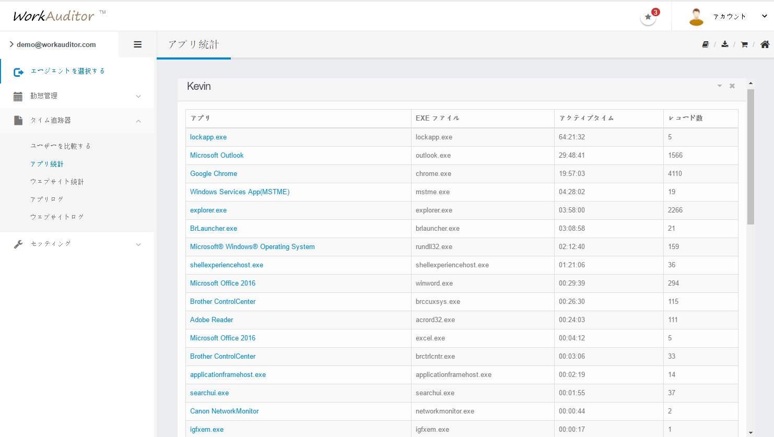Image resolution: width=774 pixels, height=437 pixels.
Task: Open the explorer.exe app link
Action: tap(208, 210)
